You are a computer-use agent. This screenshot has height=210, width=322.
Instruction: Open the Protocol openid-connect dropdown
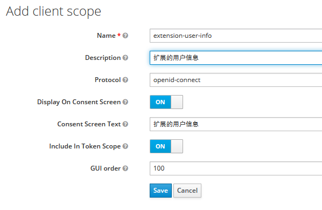[x=236, y=80]
